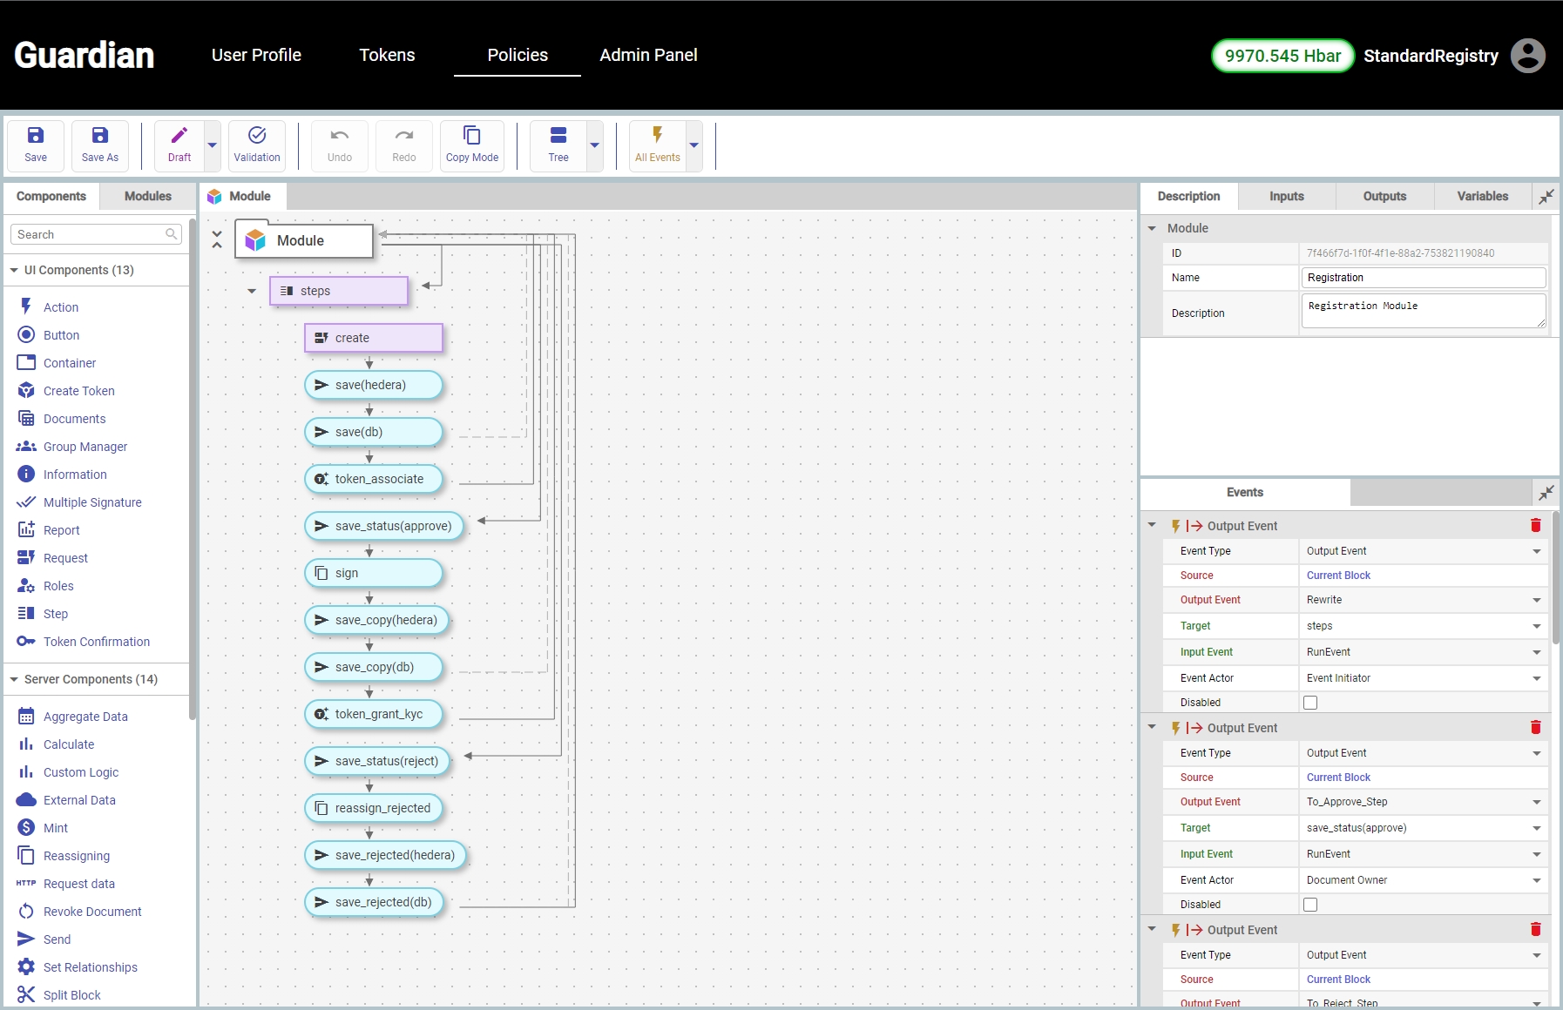This screenshot has height=1010, width=1563.
Task: Click the user account avatar icon
Action: (1527, 56)
